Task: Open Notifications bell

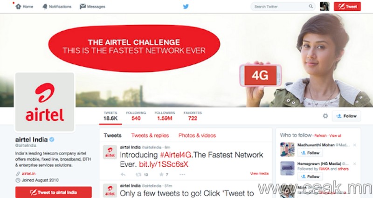Action: tap(45, 7)
